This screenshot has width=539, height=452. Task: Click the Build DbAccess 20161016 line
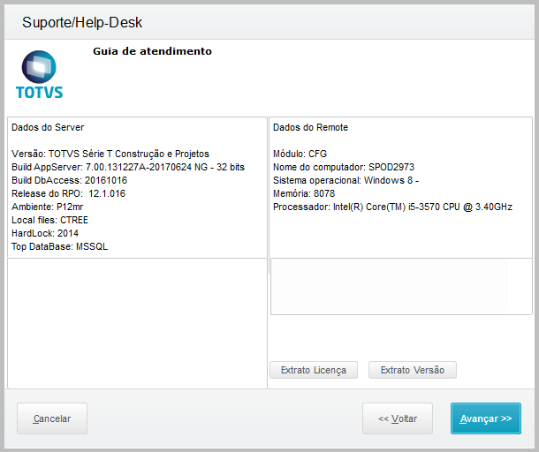[x=69, y=180]
